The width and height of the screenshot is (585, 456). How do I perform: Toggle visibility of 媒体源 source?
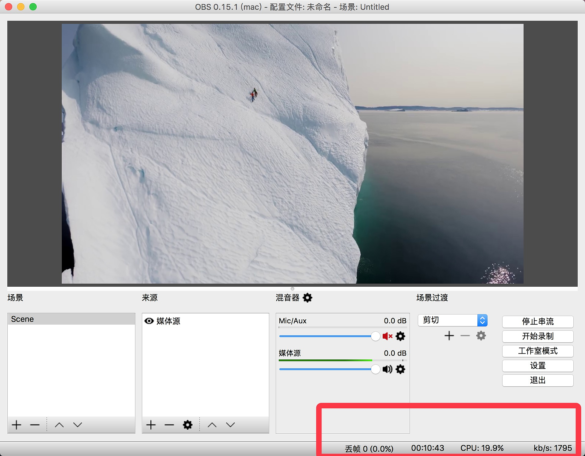(149, 321)
